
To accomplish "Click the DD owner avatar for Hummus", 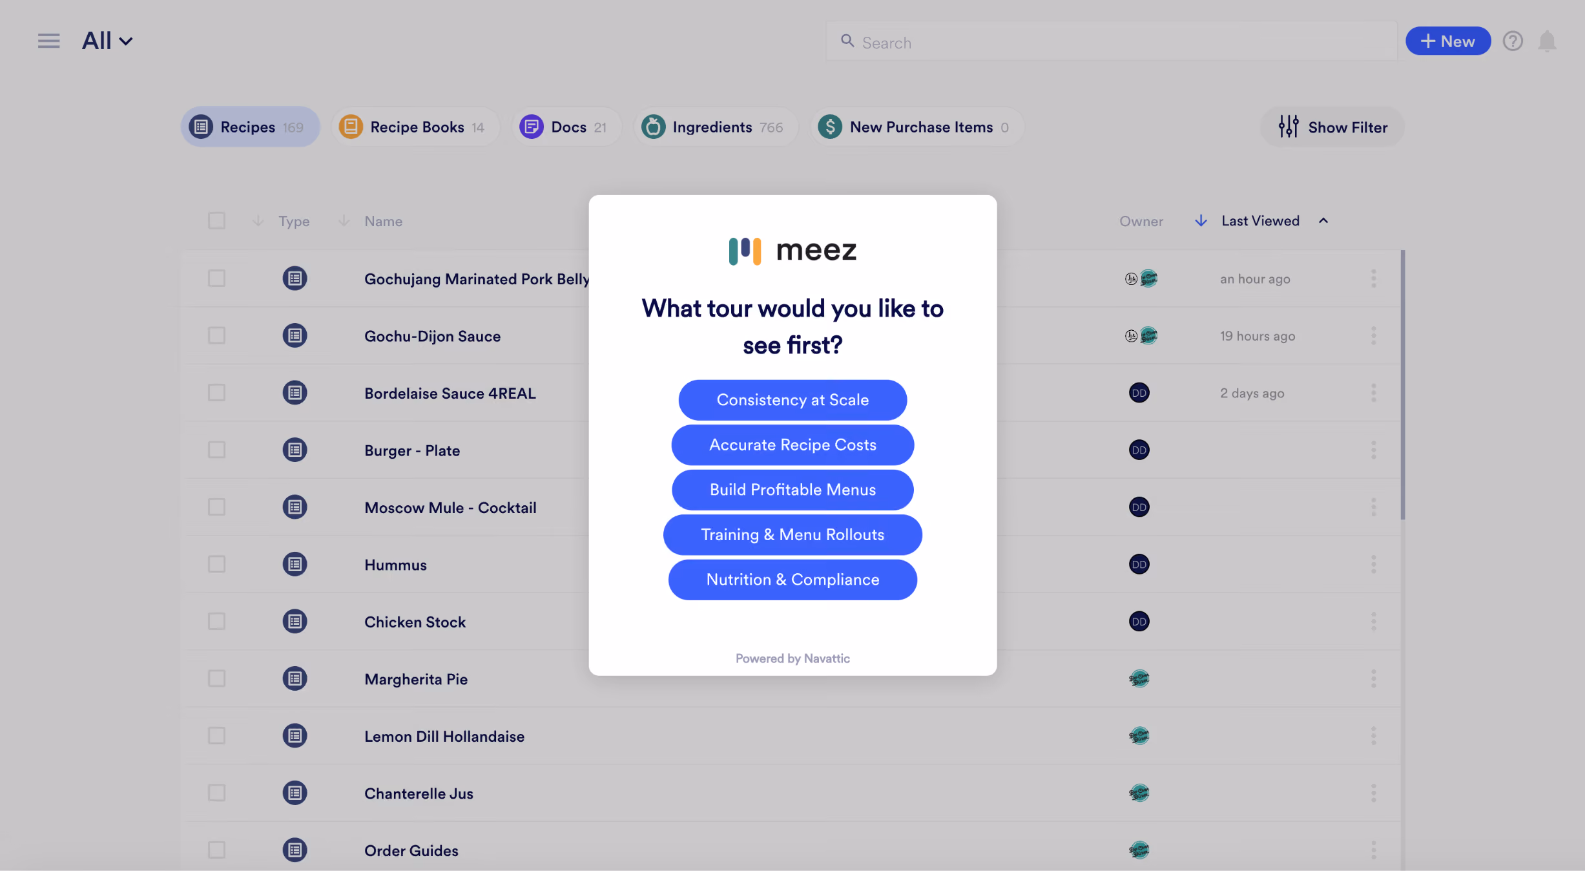I will [1139, 564].
